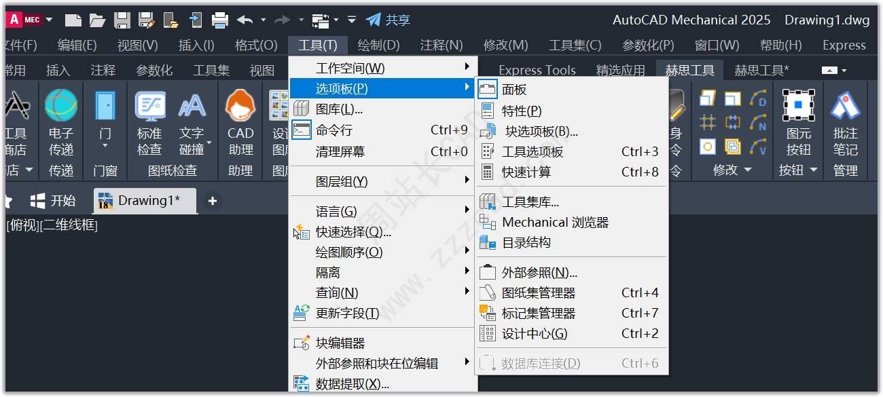Open the 窗口(W) menu
883x397 pixels.
(x=717, y=45)
